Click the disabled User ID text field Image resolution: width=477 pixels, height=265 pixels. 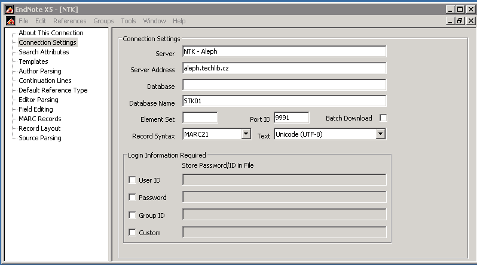coord(284,180)
